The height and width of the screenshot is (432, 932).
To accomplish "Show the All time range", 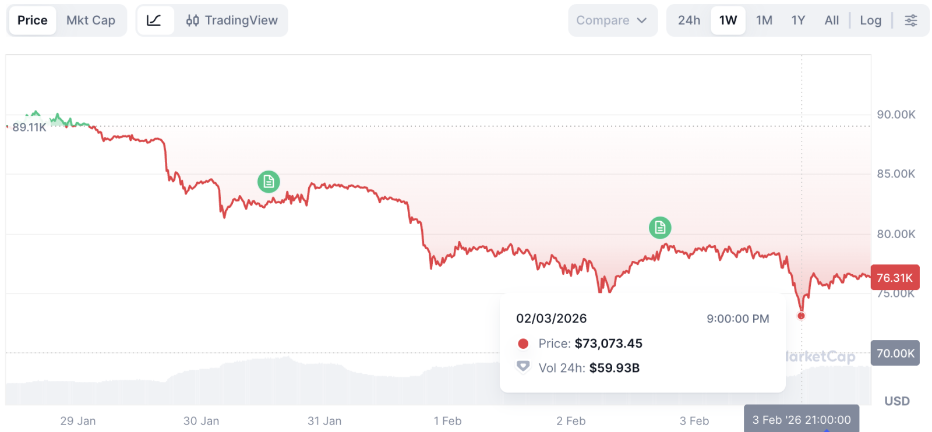I will coord(832,20).
